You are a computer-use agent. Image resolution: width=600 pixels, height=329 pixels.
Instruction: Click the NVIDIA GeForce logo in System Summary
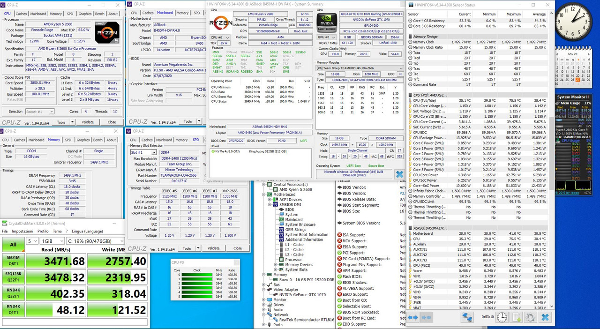[x=327, y=22]
